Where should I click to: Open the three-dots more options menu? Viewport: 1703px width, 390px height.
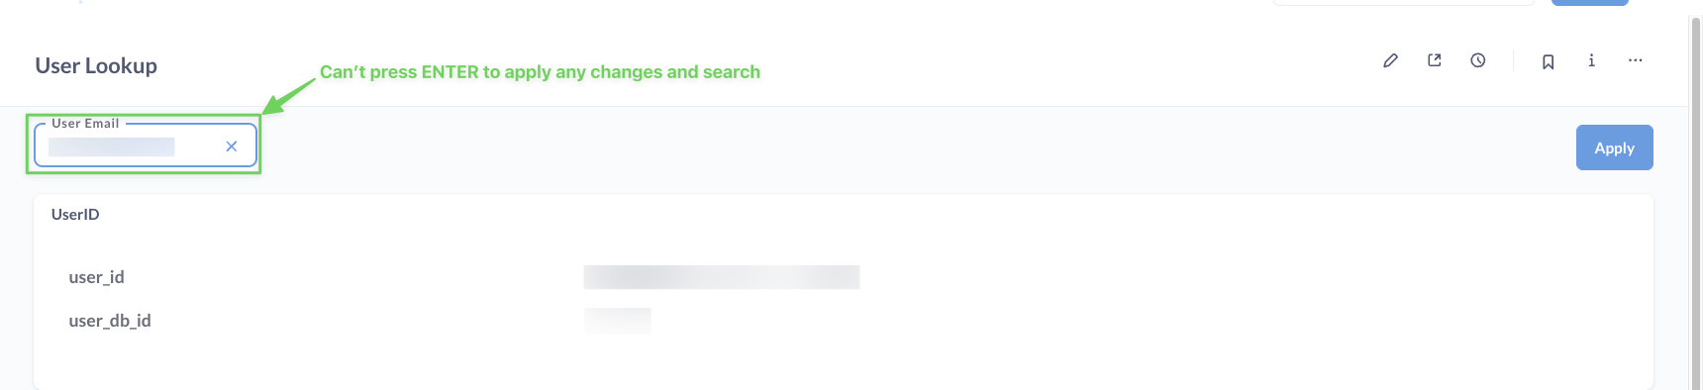(1635, 60)
